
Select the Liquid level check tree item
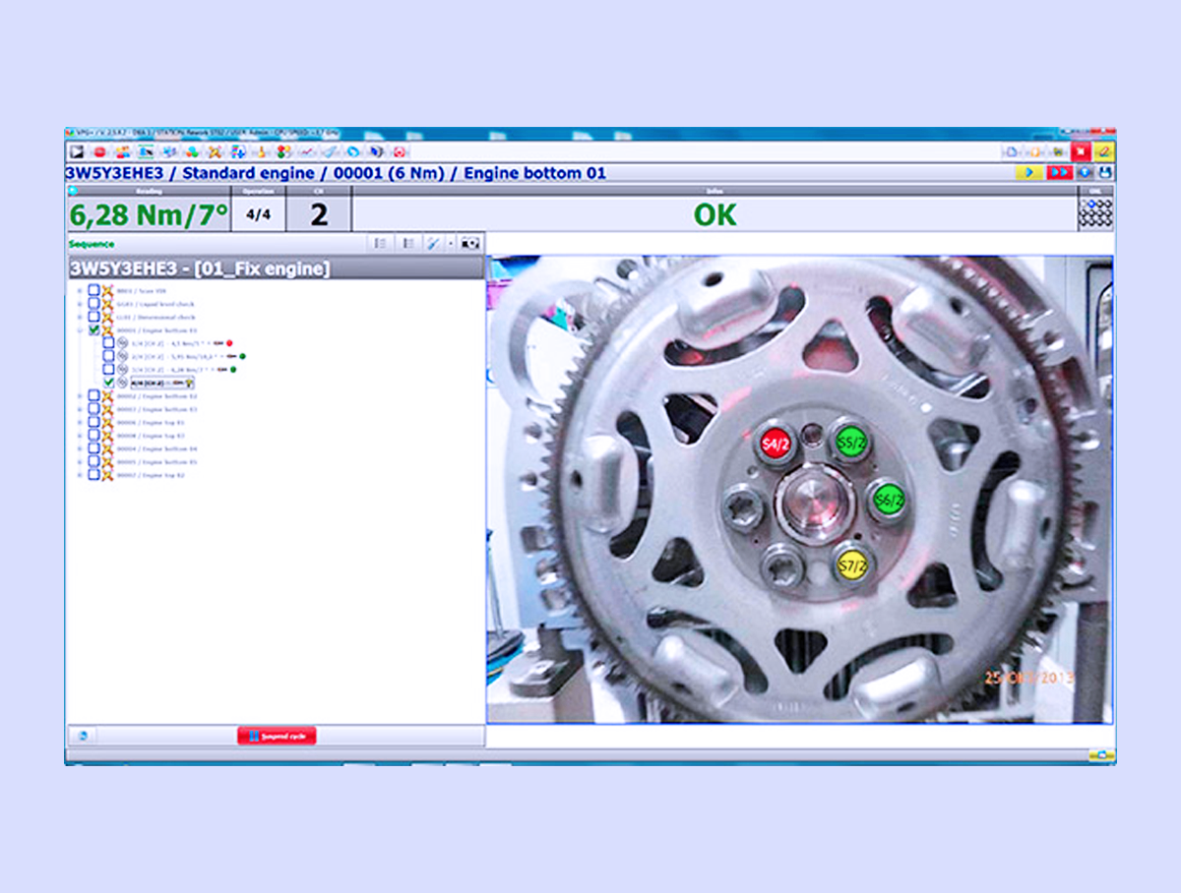[x=155, y=304]
